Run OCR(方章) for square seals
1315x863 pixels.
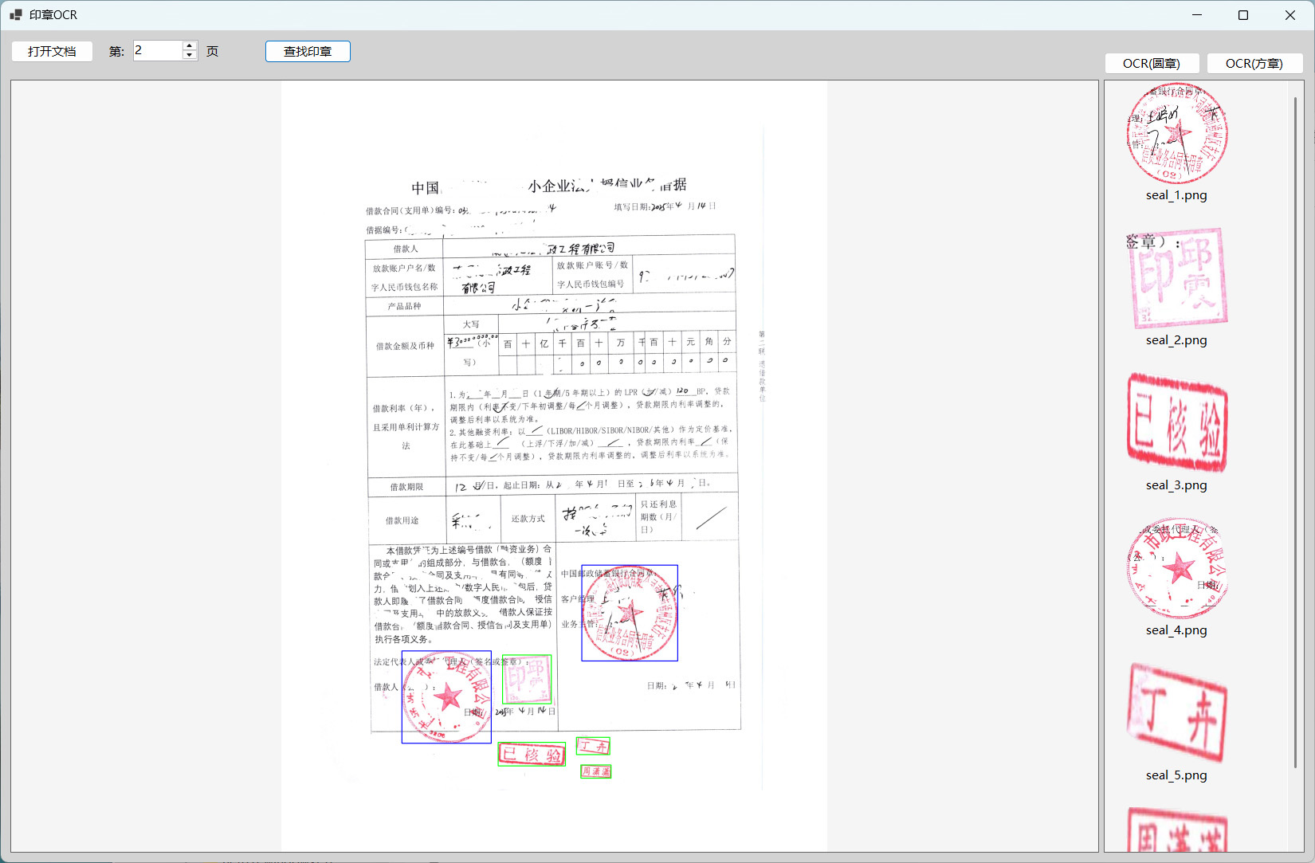(1254, 63)
